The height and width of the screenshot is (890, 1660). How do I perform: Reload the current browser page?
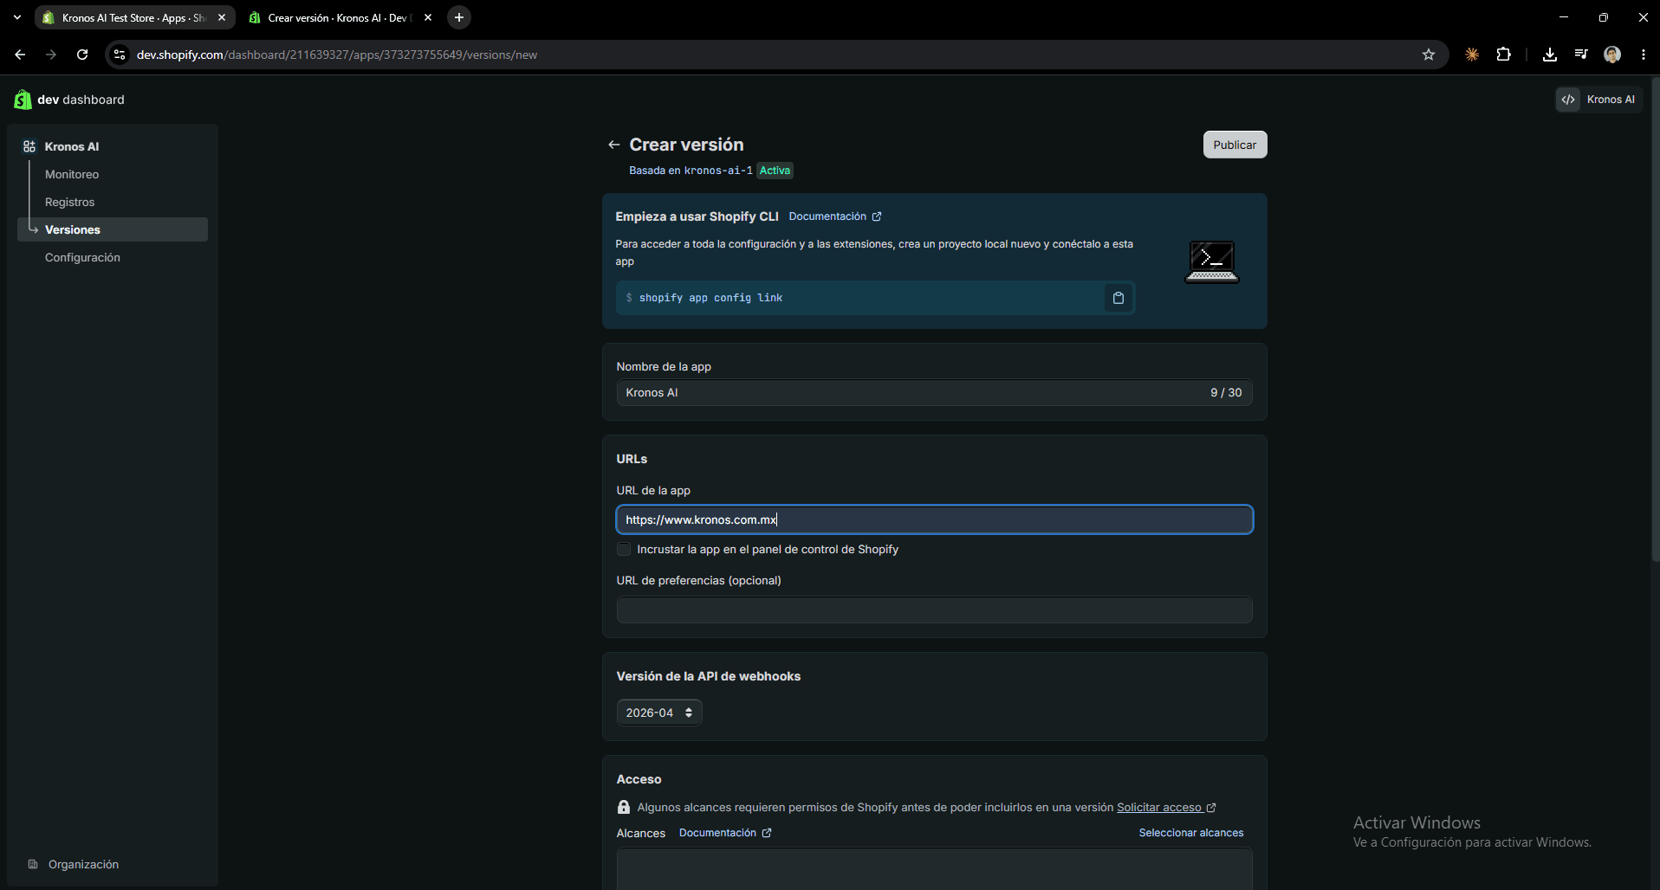82,55
